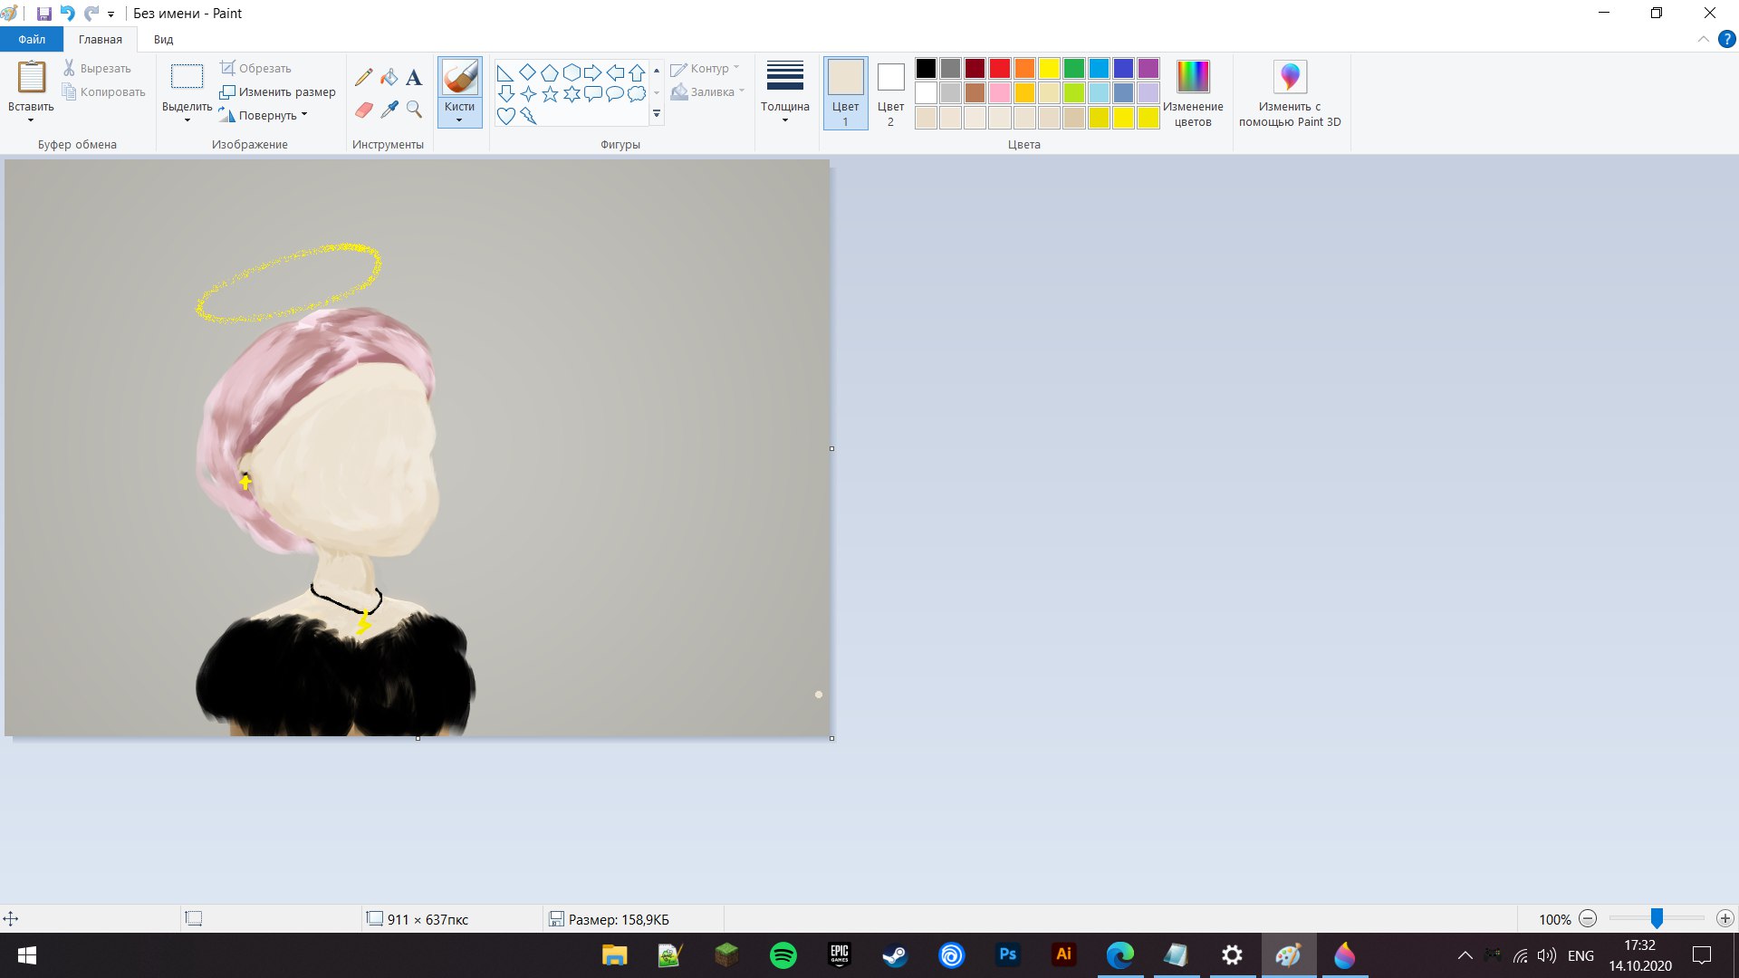
Task: Choose the down arrow shape
Action: [505, 93]
